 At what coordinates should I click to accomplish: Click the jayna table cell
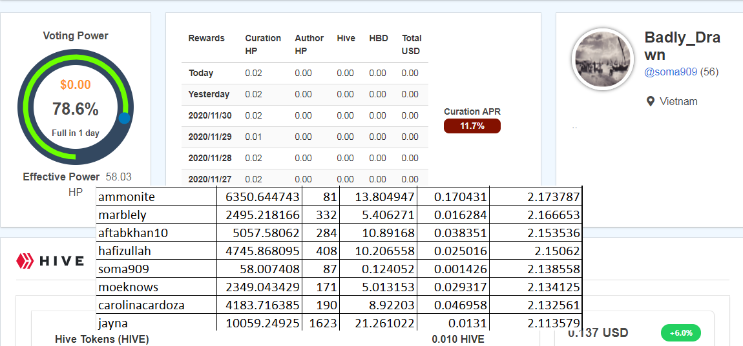pos(156,323)
